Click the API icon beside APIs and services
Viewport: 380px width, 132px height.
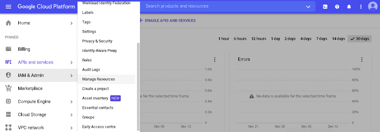(8, 62)
